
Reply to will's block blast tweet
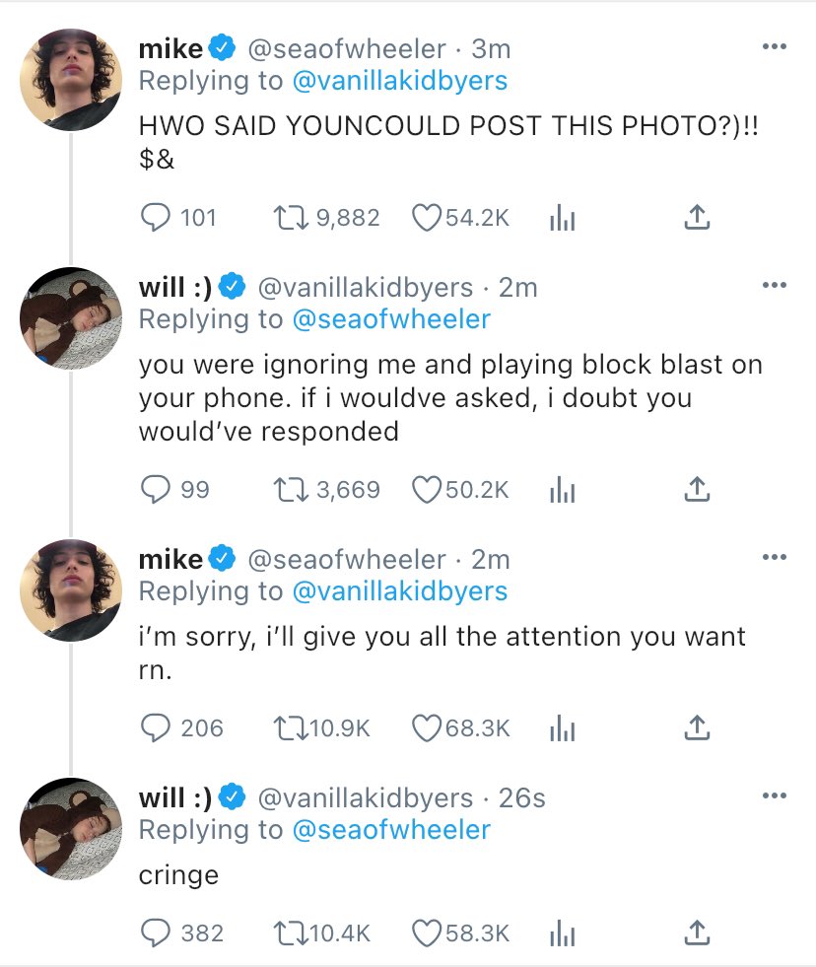pyautogui.click(x=153, y=489)
